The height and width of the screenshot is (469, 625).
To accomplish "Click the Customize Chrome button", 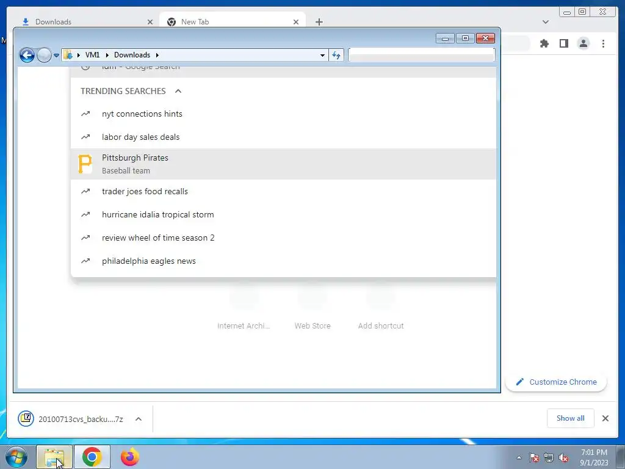I will coord(556,382).
